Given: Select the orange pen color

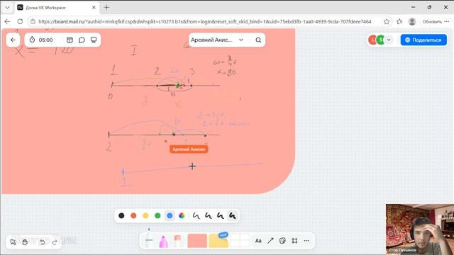Looking at the screenshot, I should 133,215.
